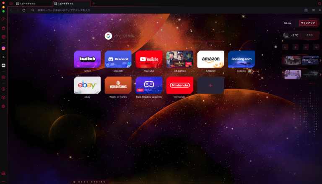Viewport: 322px width, 184px height.
Task: Expand the Game Strips panel at bottom
Action: click(89, 182)
